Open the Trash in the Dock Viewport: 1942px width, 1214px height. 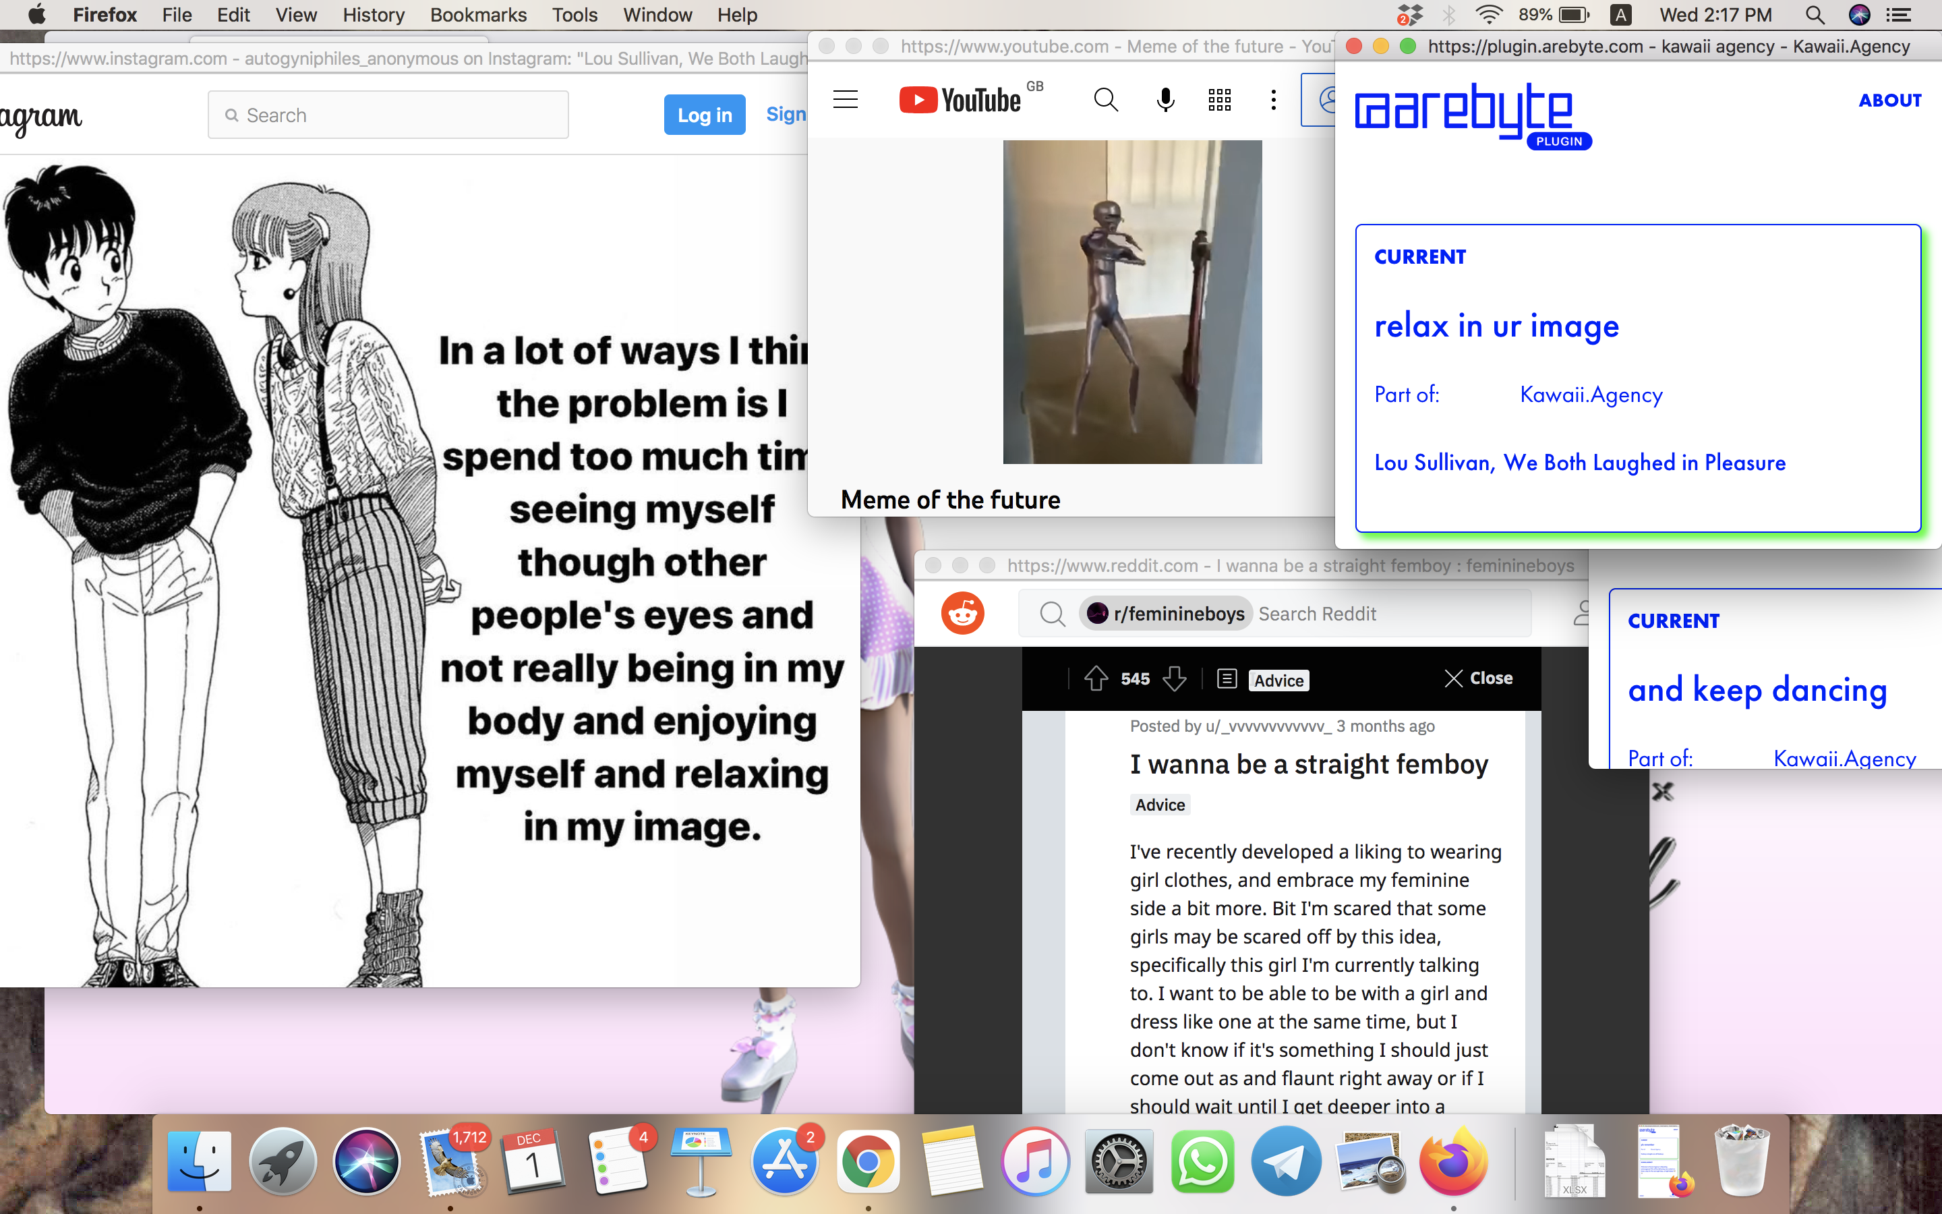(1741, 1161)
